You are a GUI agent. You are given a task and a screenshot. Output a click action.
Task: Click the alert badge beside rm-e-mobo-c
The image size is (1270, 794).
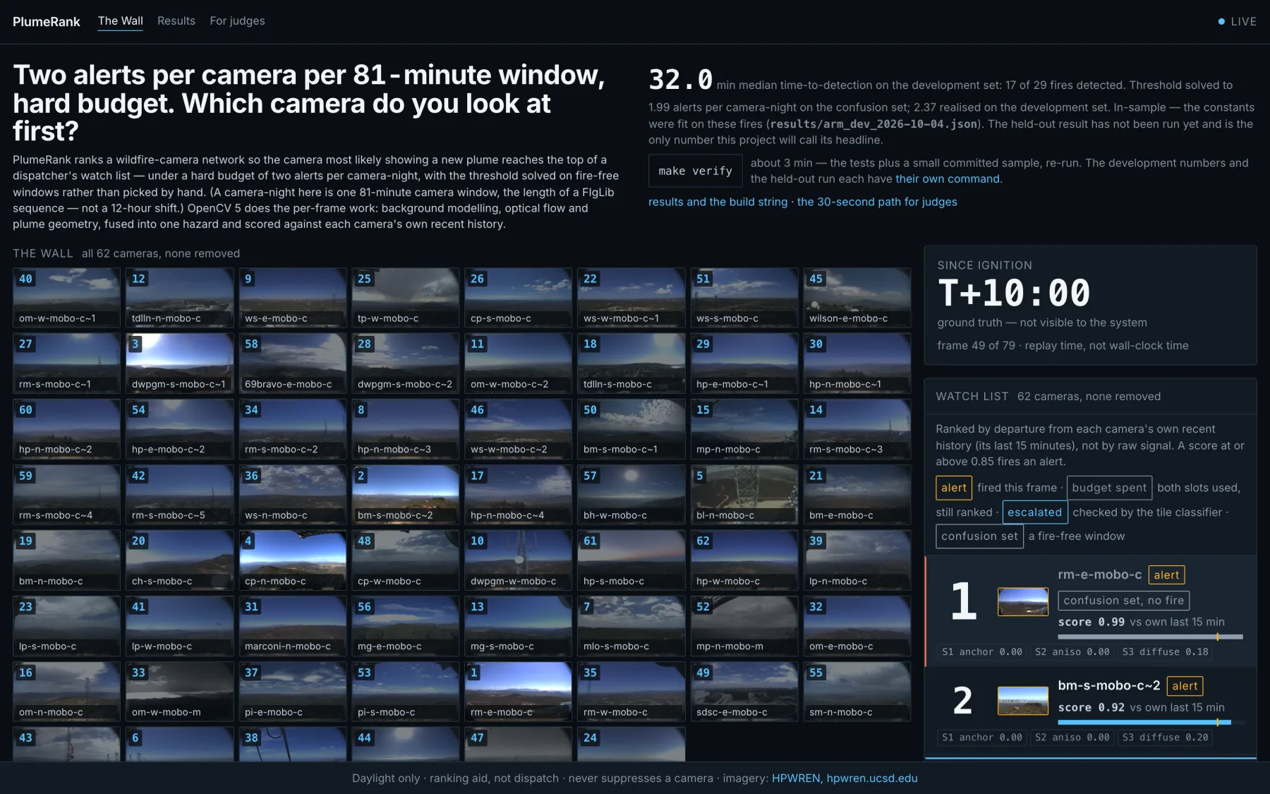pyautogui.click(x=1166, y=575)
